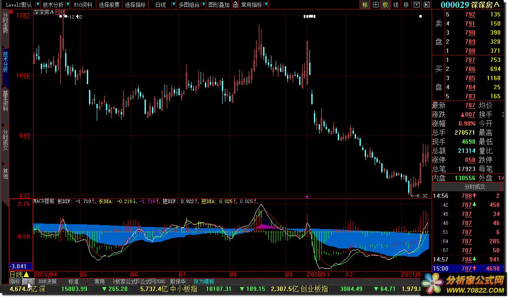Click 涨停 price value 858
The image size is (508, 297).
click(x=470, y=160)
